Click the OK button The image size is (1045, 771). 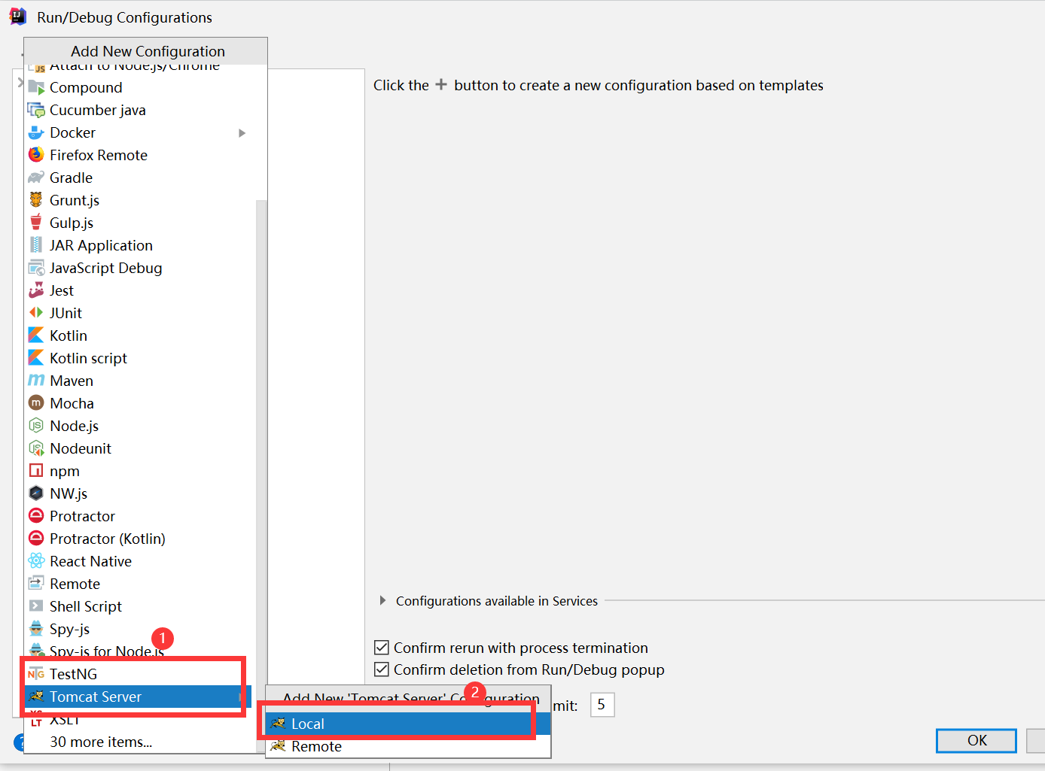976,740
